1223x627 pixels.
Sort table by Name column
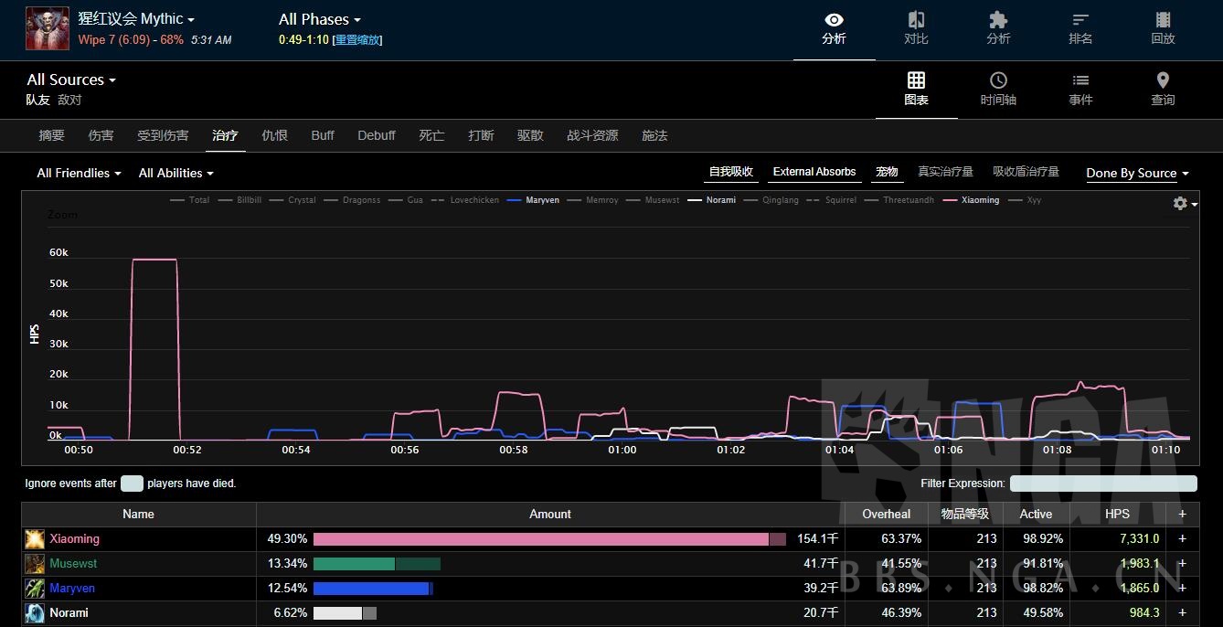click(139, 514)
